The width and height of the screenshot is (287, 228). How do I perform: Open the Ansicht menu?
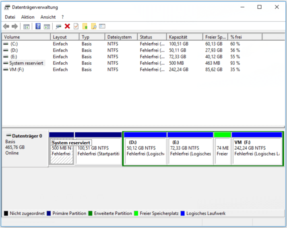click(48, 17)
